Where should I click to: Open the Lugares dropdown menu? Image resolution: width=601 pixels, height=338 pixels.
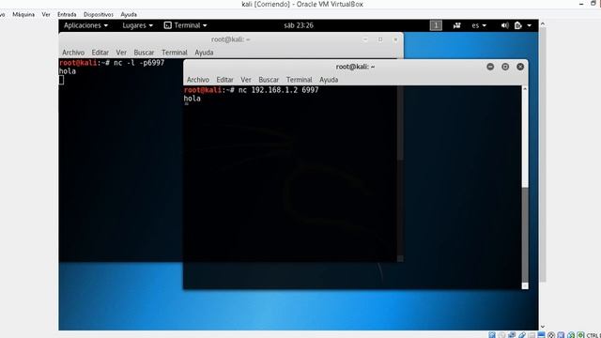[138, 25]
